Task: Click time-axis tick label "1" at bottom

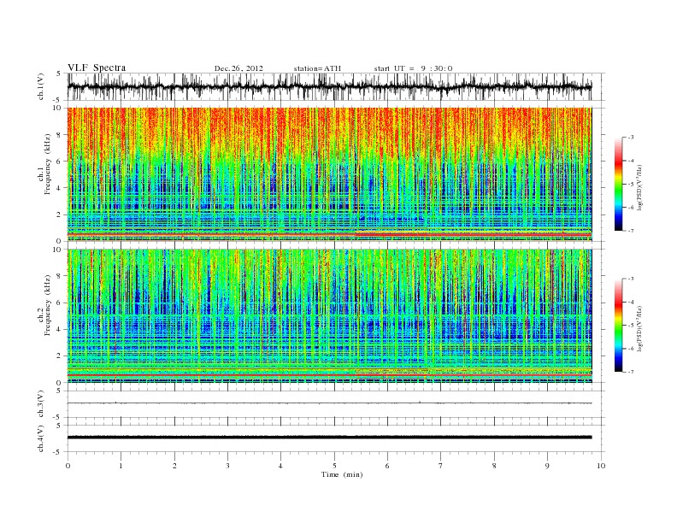Action: click(121, 466)
